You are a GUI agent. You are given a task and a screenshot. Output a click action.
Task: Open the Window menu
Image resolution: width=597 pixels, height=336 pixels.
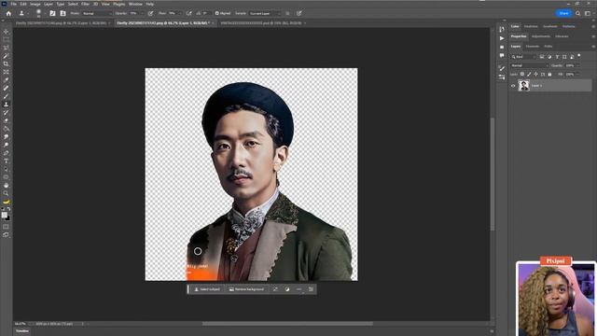(x=135, y=4)
